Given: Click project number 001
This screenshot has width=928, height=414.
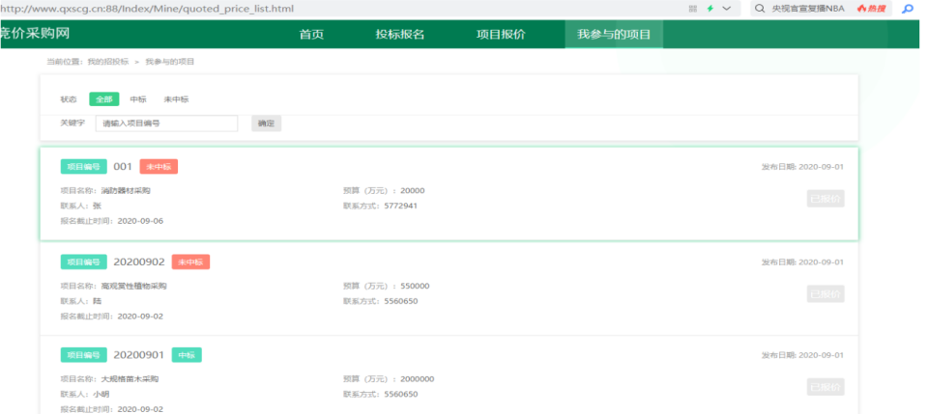Looking at the screenshot, I should [123, 167].
